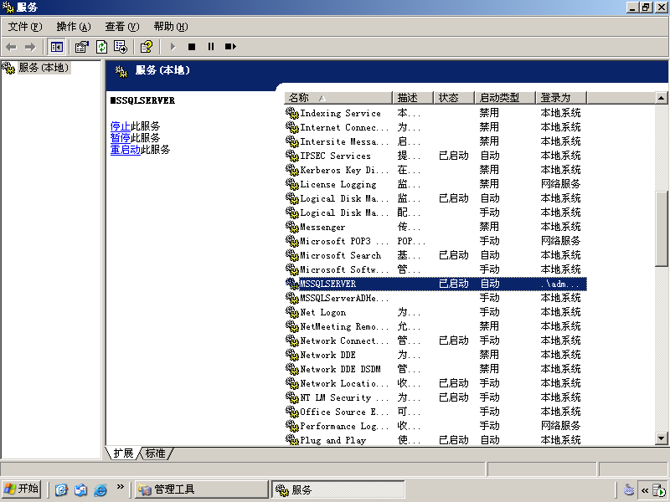Click the Restart Service toolbar button

pos(230,47)
